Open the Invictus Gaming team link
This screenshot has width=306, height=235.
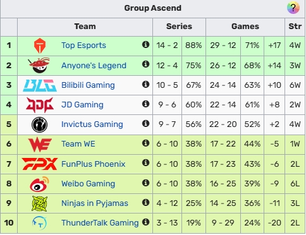(x=92, y=124)
